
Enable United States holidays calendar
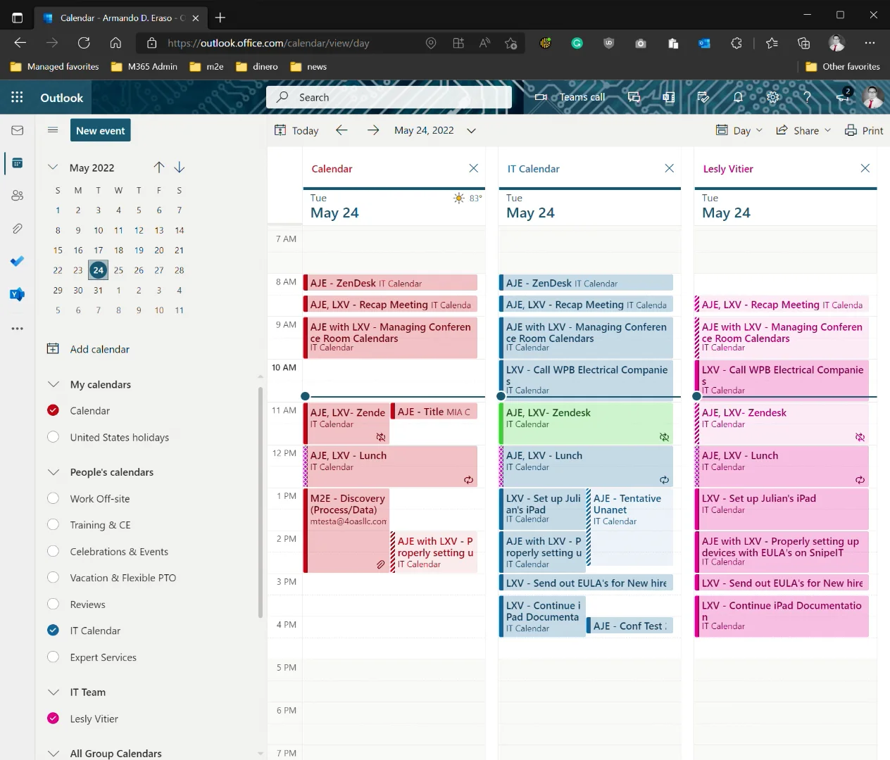[53, 437]
